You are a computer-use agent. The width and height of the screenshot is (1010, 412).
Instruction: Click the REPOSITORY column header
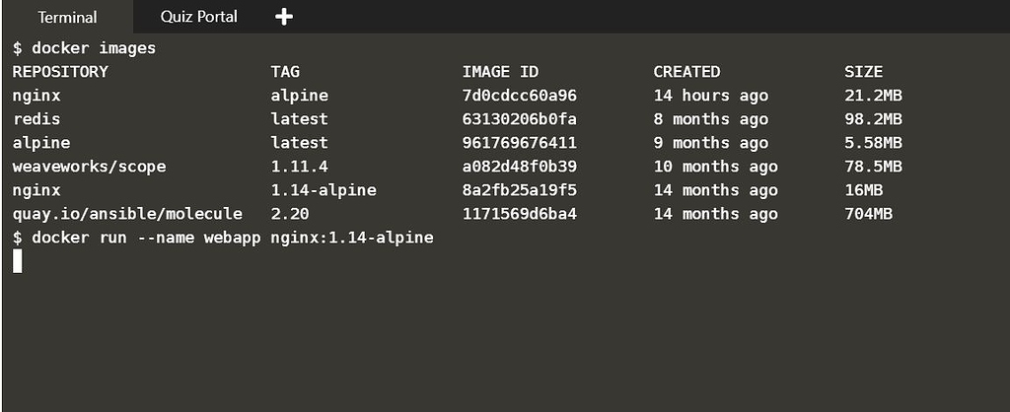[60, 71]
